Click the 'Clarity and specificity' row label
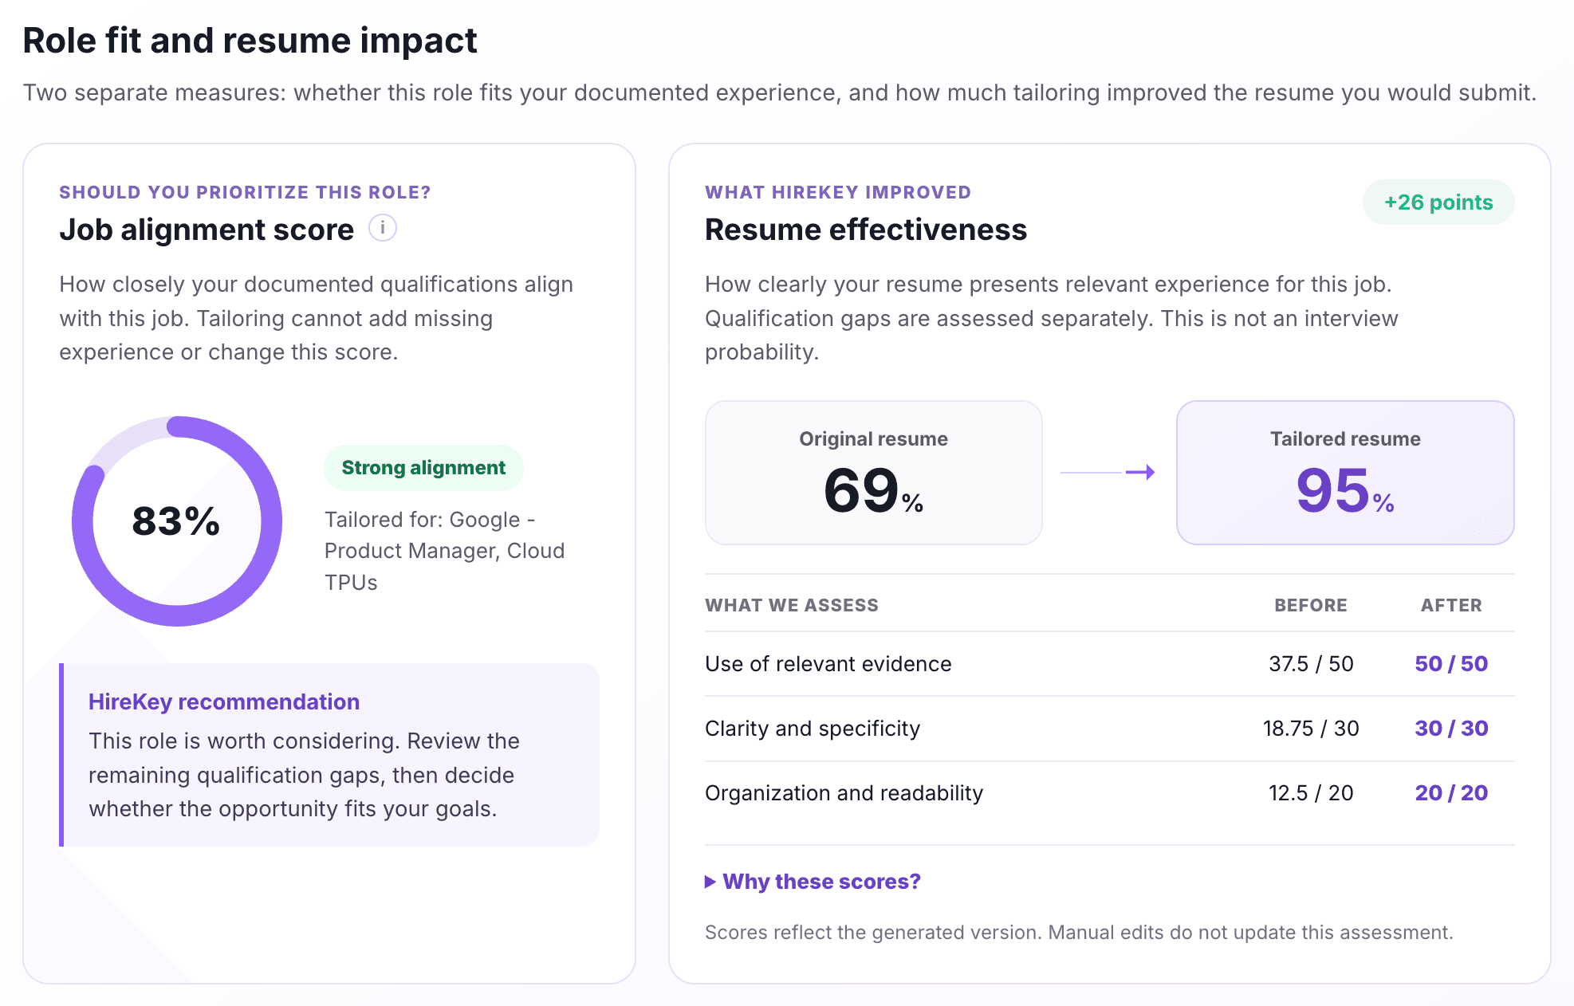The width and height of the screenshot is (1574, 1006). (x=813, y=729)
